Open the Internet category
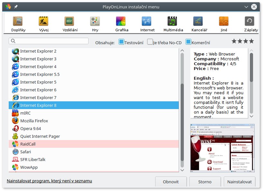Image resolution: width=264 pixels, height=192 pixels. point(147,24)
